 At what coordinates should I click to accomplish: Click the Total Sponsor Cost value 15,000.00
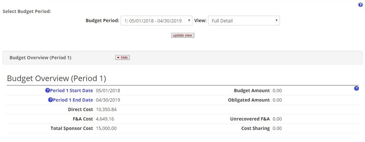tap(106, 128)
